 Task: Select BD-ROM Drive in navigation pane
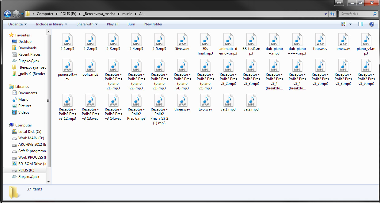[32, 164]
